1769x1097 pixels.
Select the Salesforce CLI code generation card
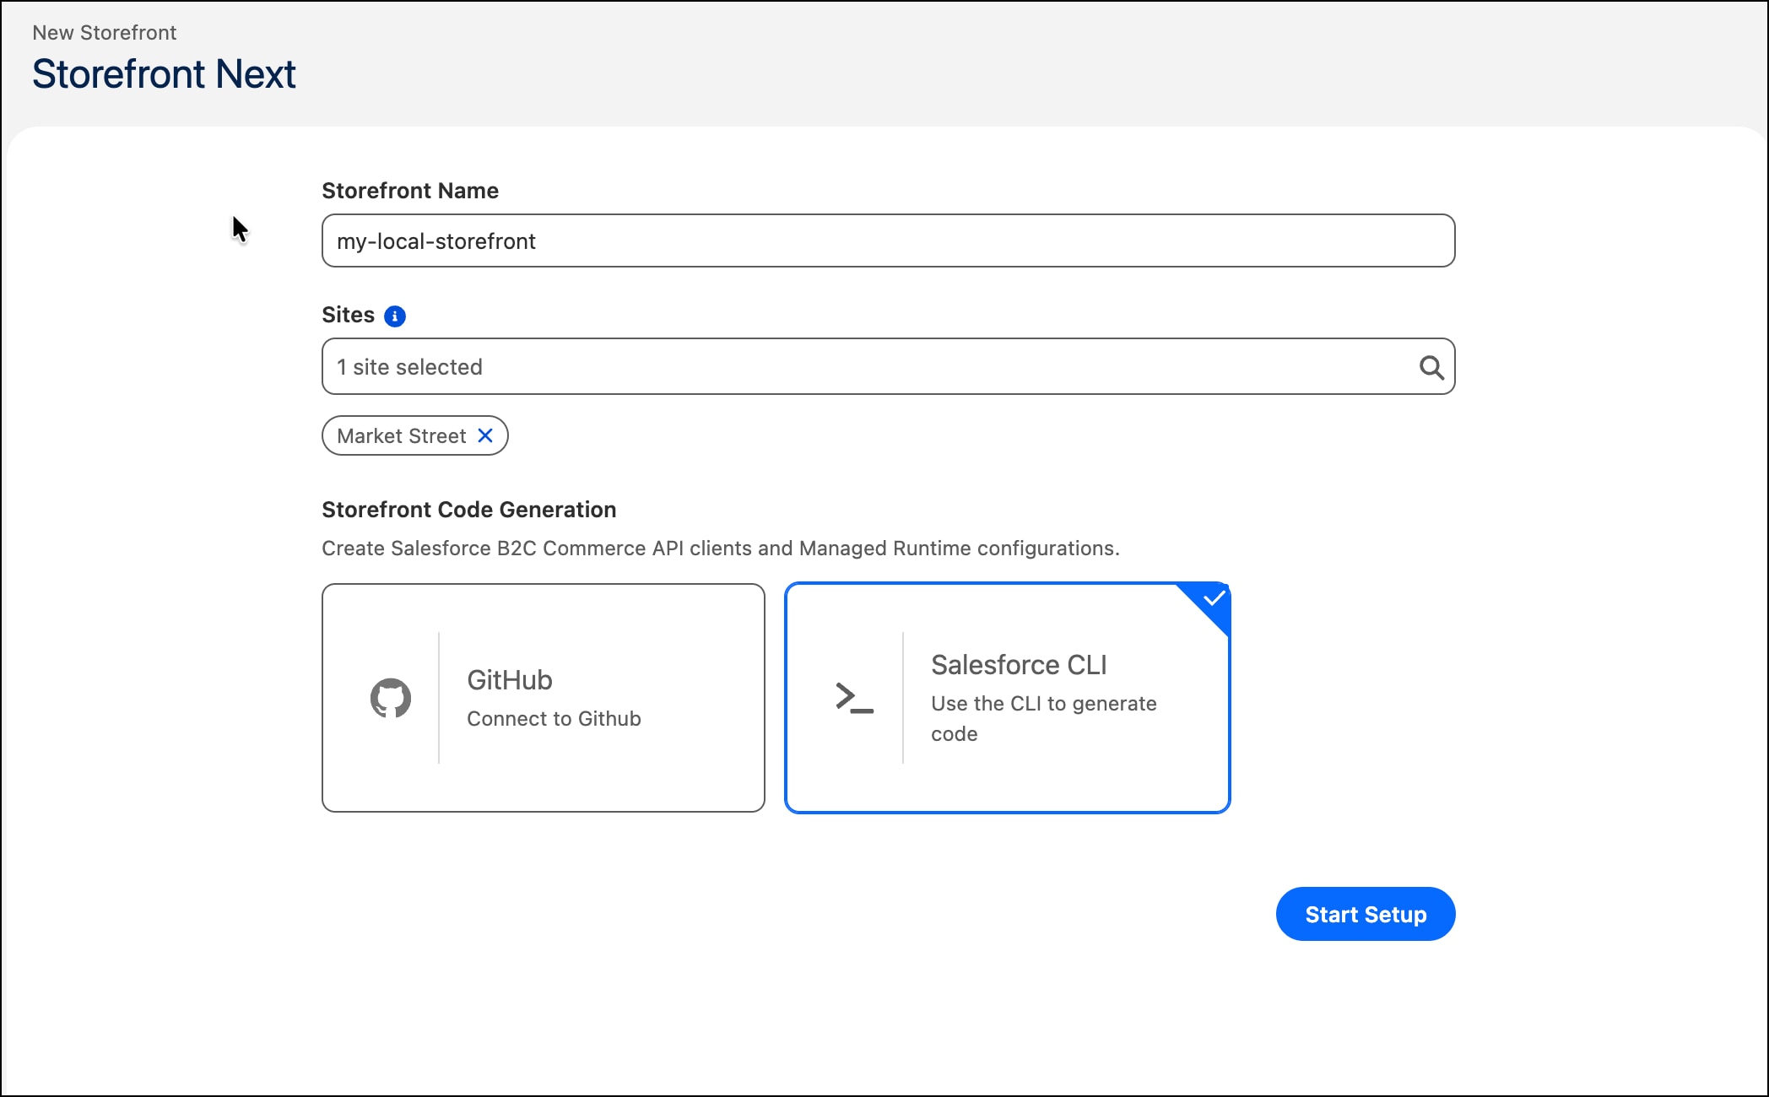[x=1008, y=698]
